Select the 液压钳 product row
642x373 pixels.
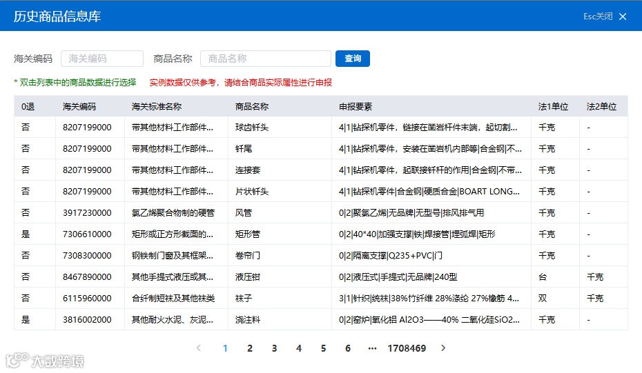[320, 276]
